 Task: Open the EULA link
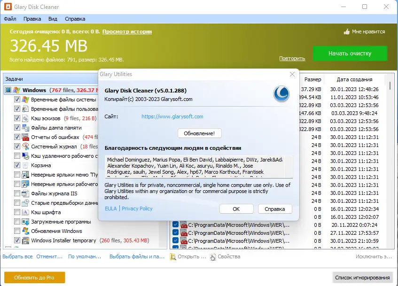point(111,209)
